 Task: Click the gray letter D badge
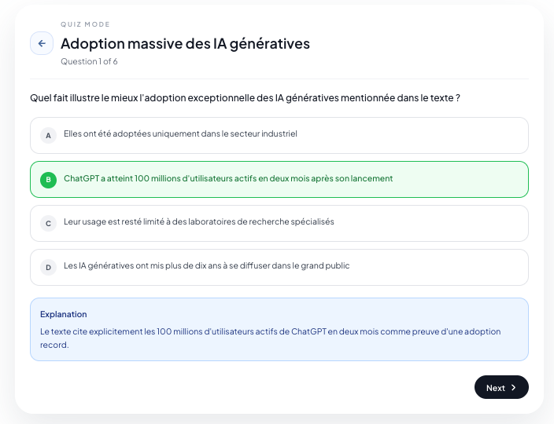click(49, 268)
